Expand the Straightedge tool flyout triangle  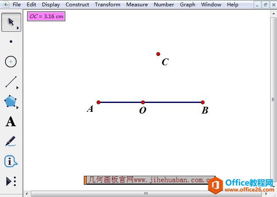[x=17, y=88]
